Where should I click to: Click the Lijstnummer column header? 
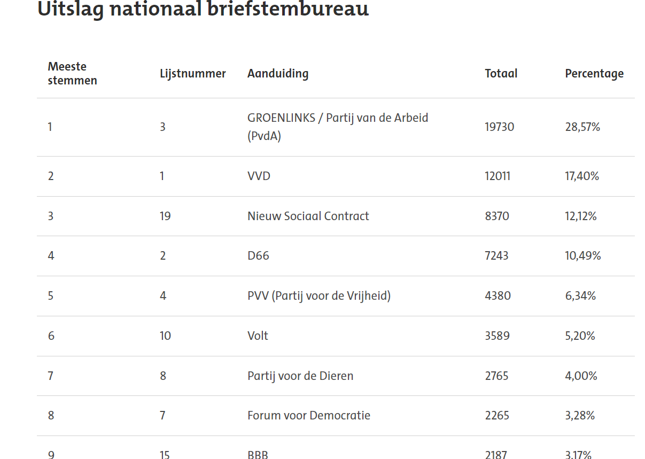coord(192,74)
